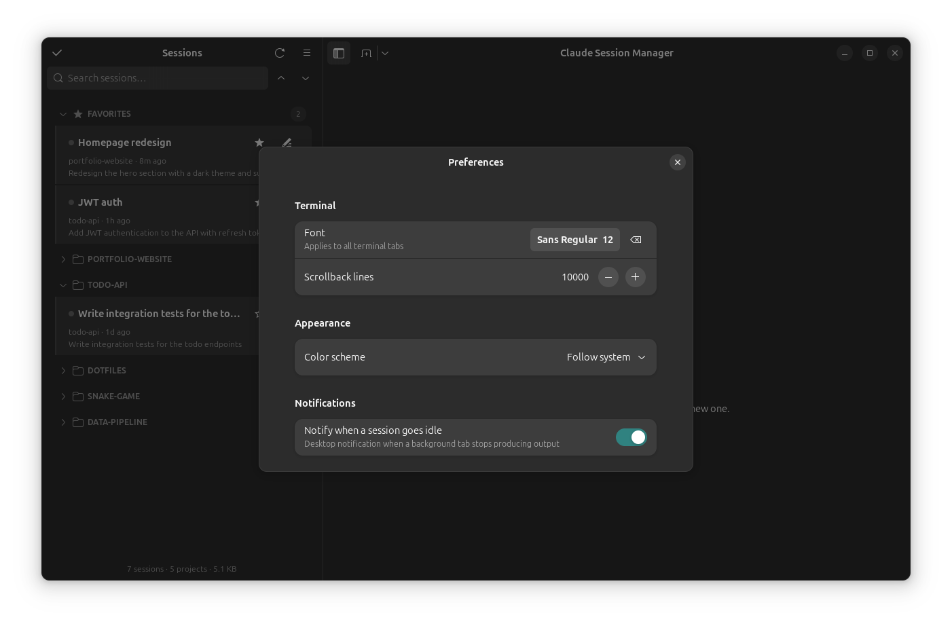The image size is (952, 626).
Task: Close the Claude Session Manager window
Action: coord(895,53)
